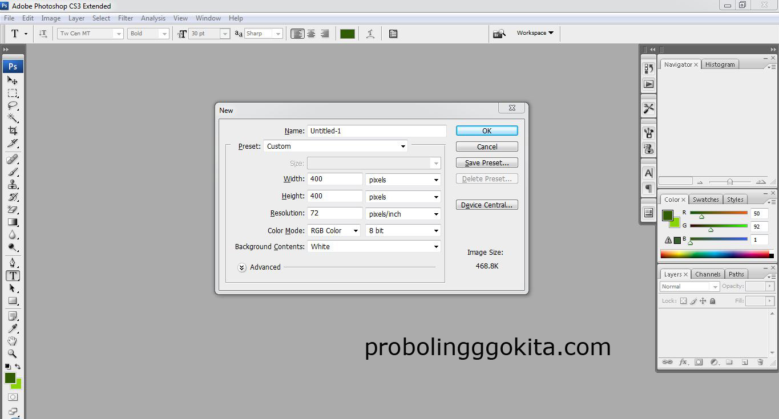Select the Magic Wand tool
This screenshot has width=779, height=419.
point(13,118)
